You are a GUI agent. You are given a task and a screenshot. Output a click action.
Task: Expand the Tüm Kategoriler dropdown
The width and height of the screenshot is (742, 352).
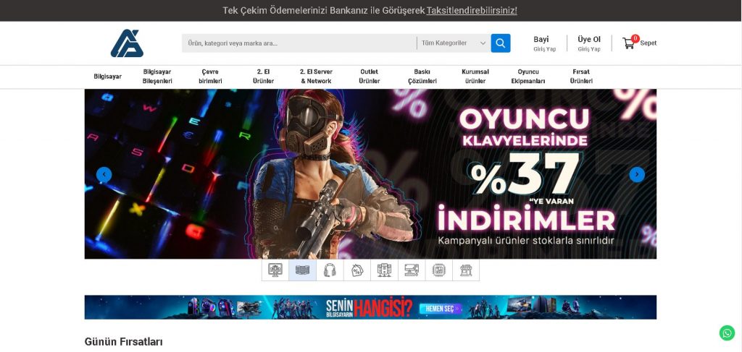coord(454,43)
